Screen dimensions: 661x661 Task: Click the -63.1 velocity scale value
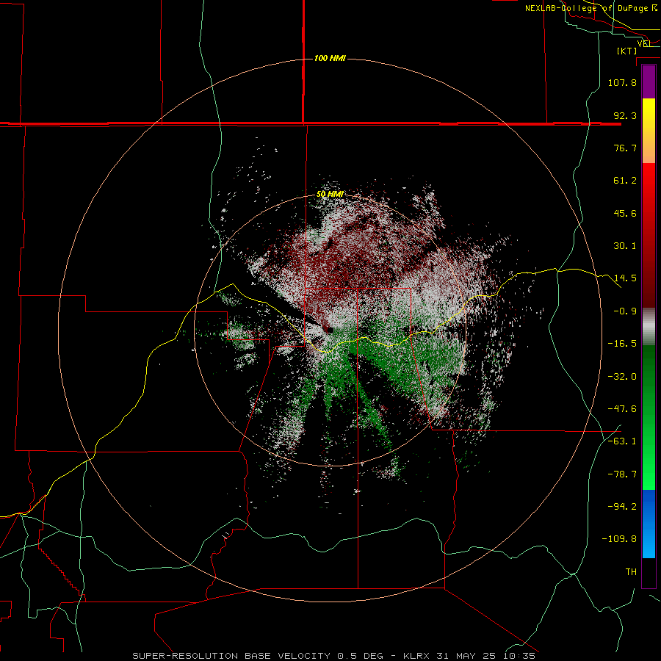[622, 441]
